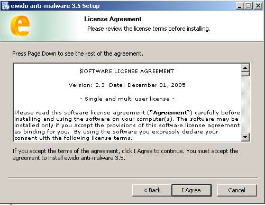Go back with the < Back button
Image resolution: width=265 pixels, height=205 pixels.
(152, 190)
